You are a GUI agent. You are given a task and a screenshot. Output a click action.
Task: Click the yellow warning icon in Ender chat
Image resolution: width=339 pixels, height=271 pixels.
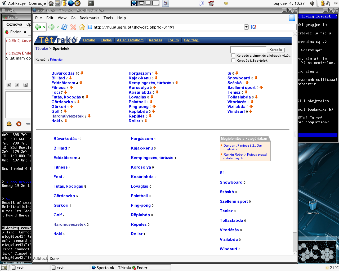[x=9, y=124]
